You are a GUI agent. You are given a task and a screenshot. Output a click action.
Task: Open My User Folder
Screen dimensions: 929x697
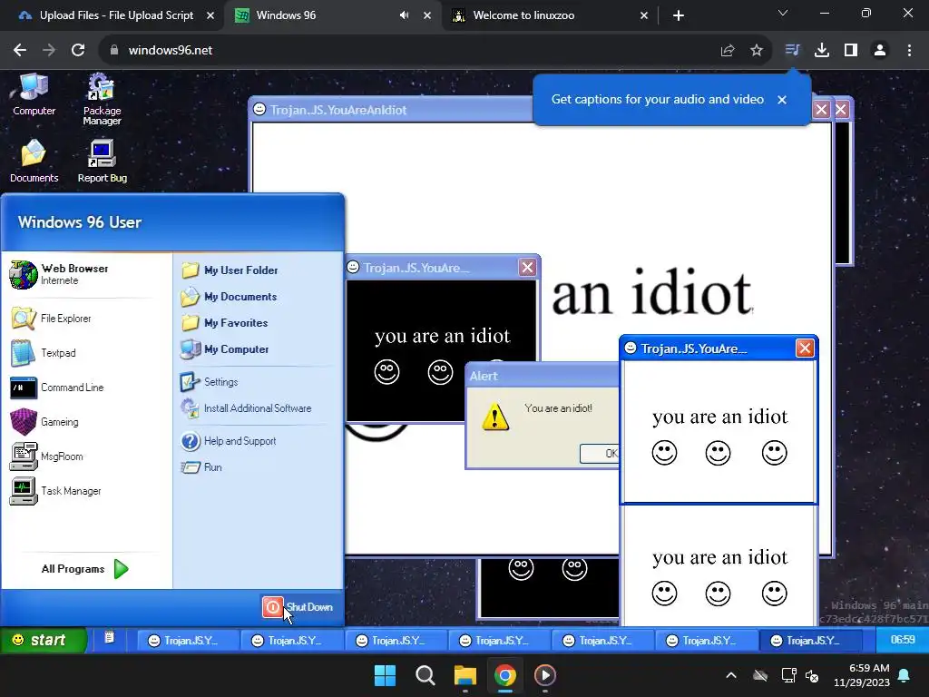(230, 270)
